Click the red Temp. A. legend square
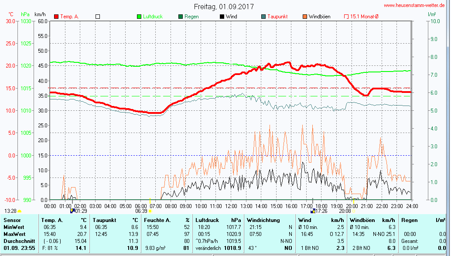 click(56, 17)
